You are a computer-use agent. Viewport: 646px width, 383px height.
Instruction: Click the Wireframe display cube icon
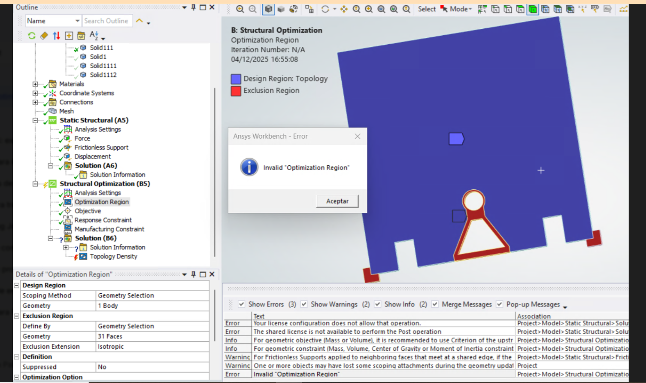click(x=281, y=9)
